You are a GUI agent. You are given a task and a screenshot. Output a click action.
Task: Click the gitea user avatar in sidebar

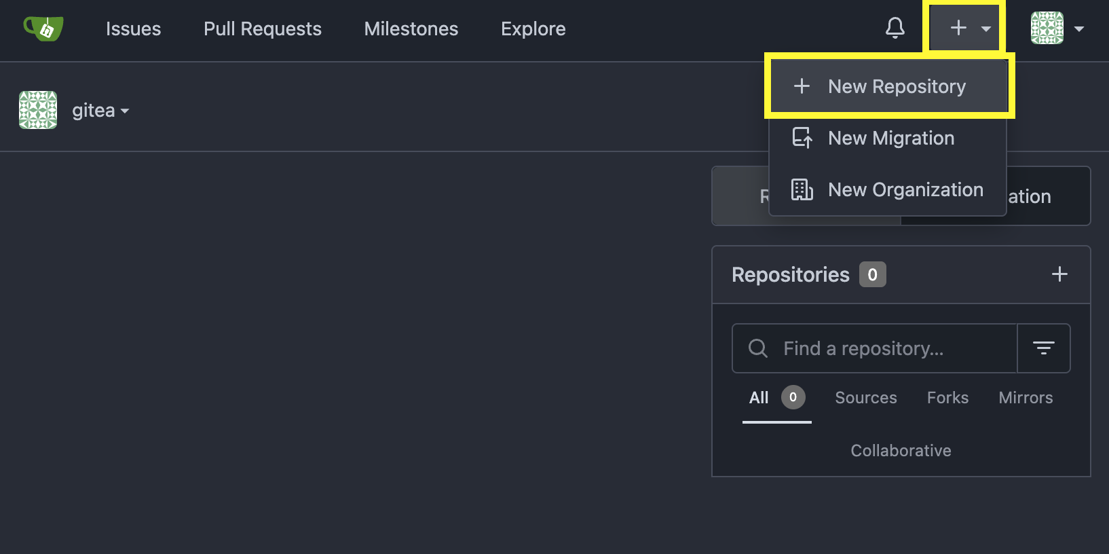tap(37, 109)
